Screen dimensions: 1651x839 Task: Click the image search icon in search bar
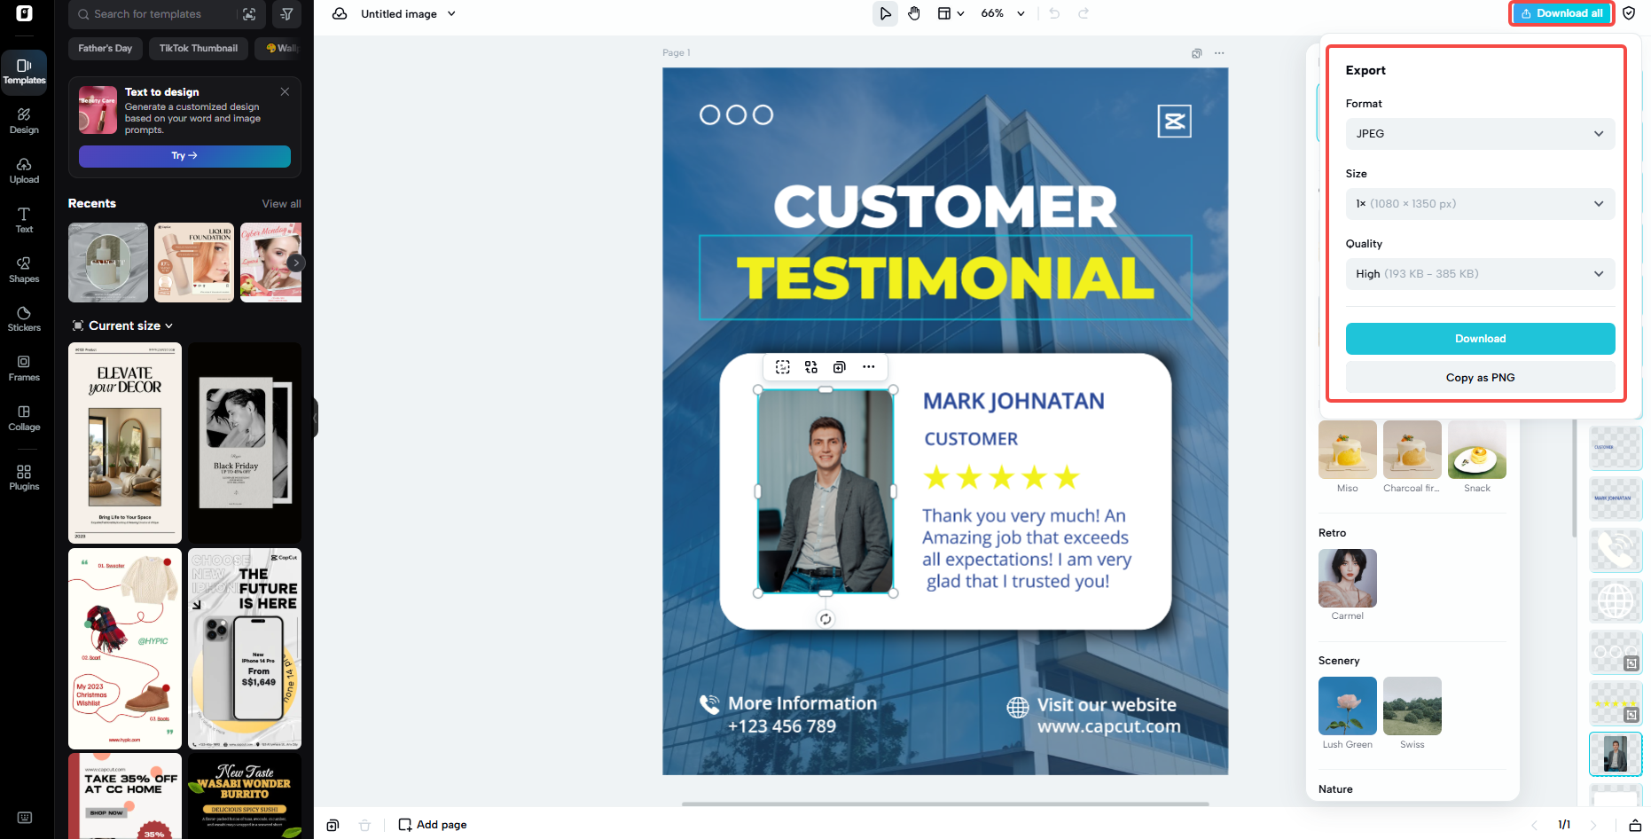[x=249, y=14]
